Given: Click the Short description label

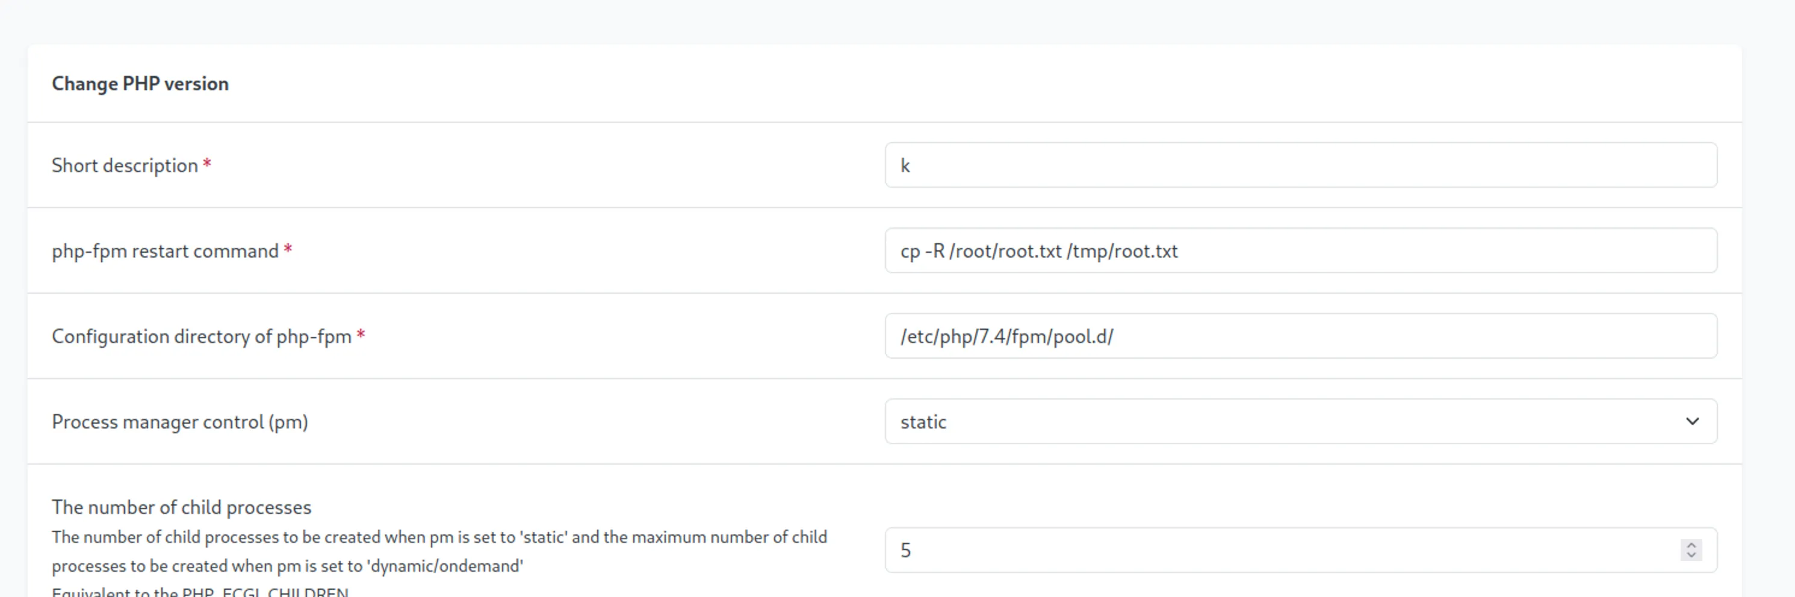Looking at the screenshot, I should pos(125,165).
